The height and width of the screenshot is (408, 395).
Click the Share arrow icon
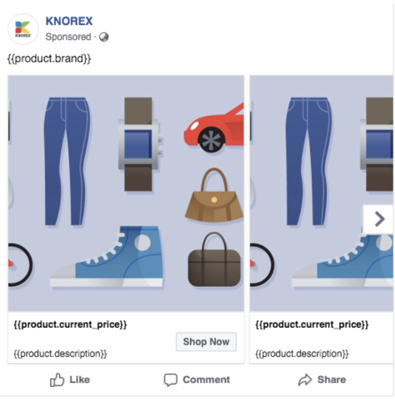[x=305, y=379]
